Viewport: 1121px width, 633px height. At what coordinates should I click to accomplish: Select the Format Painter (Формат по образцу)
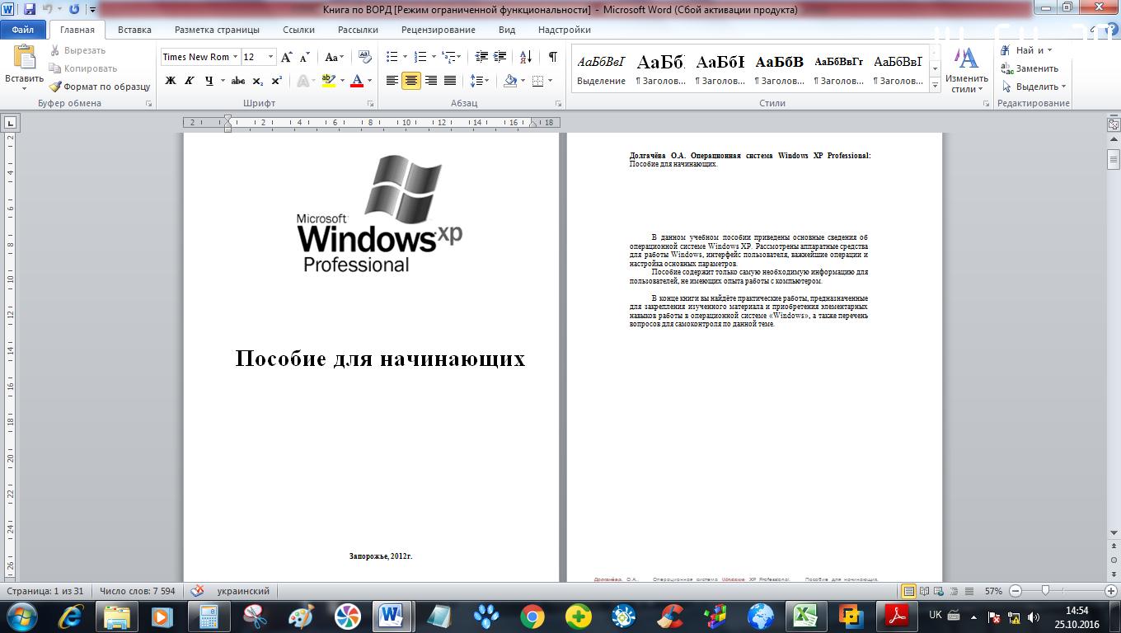(x=100, y=87)
